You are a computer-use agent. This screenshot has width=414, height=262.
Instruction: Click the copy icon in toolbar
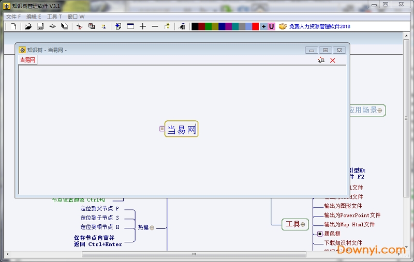coord(92,26)
